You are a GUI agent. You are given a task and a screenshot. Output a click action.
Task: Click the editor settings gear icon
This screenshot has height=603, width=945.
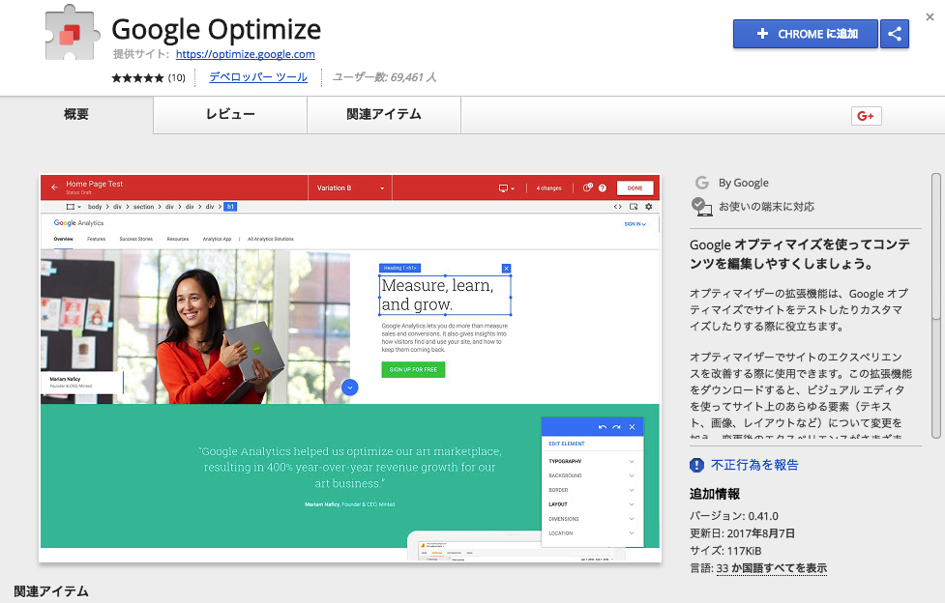click(648, 207)
